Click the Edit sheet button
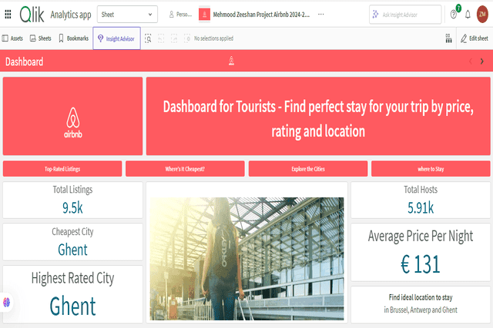The width and height of the screenshot is (493, 328). click(x=475, y=38)
